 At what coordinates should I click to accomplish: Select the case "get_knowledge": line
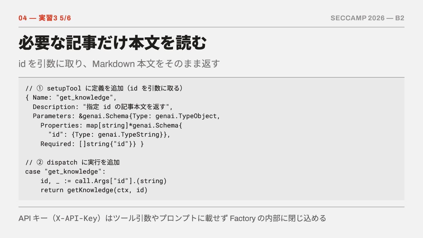coord(65,172)
